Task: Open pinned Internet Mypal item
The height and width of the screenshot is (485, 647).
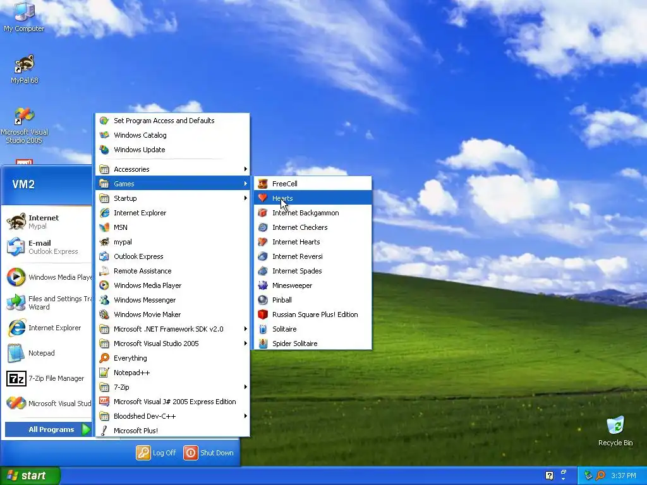Action: (48, 222)
